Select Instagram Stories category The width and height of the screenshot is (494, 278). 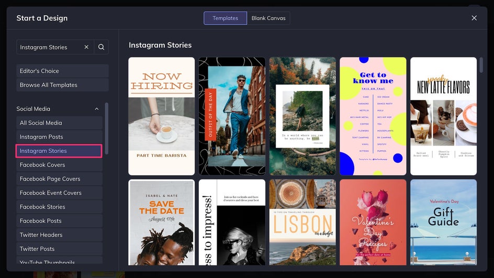pos(59,151)
